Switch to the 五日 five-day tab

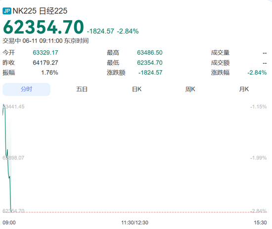pyautogui.click(x=82, y=89)
